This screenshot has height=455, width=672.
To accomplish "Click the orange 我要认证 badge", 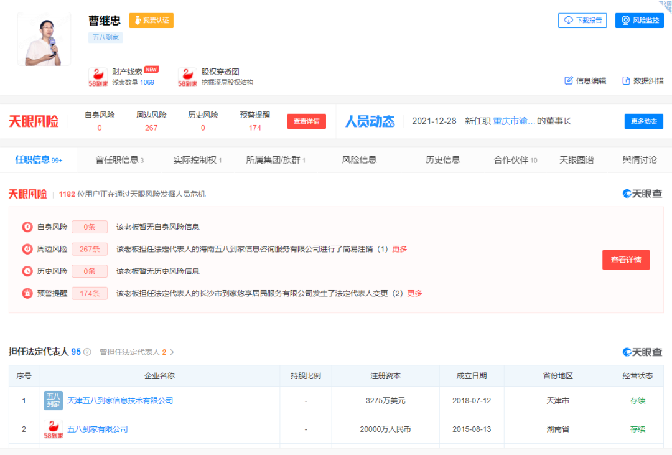I will click(x=151, y=21).
